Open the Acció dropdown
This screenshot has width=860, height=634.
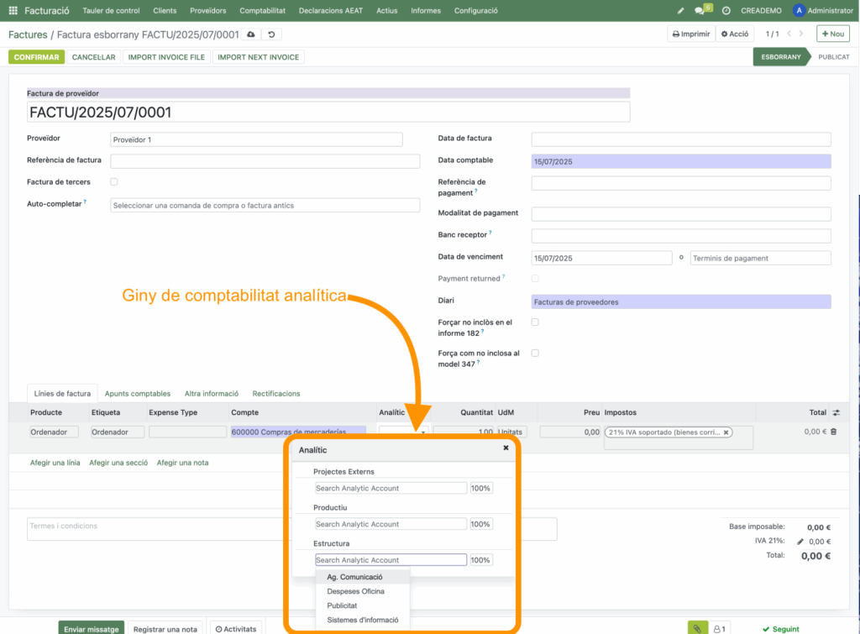point(734,34)
